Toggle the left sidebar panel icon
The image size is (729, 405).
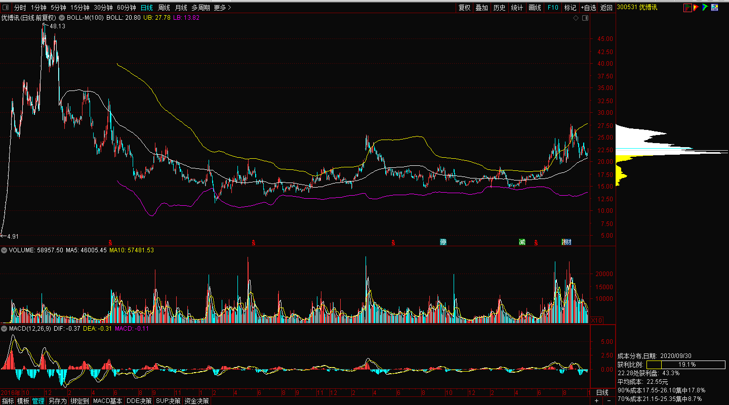pos(6,8)
